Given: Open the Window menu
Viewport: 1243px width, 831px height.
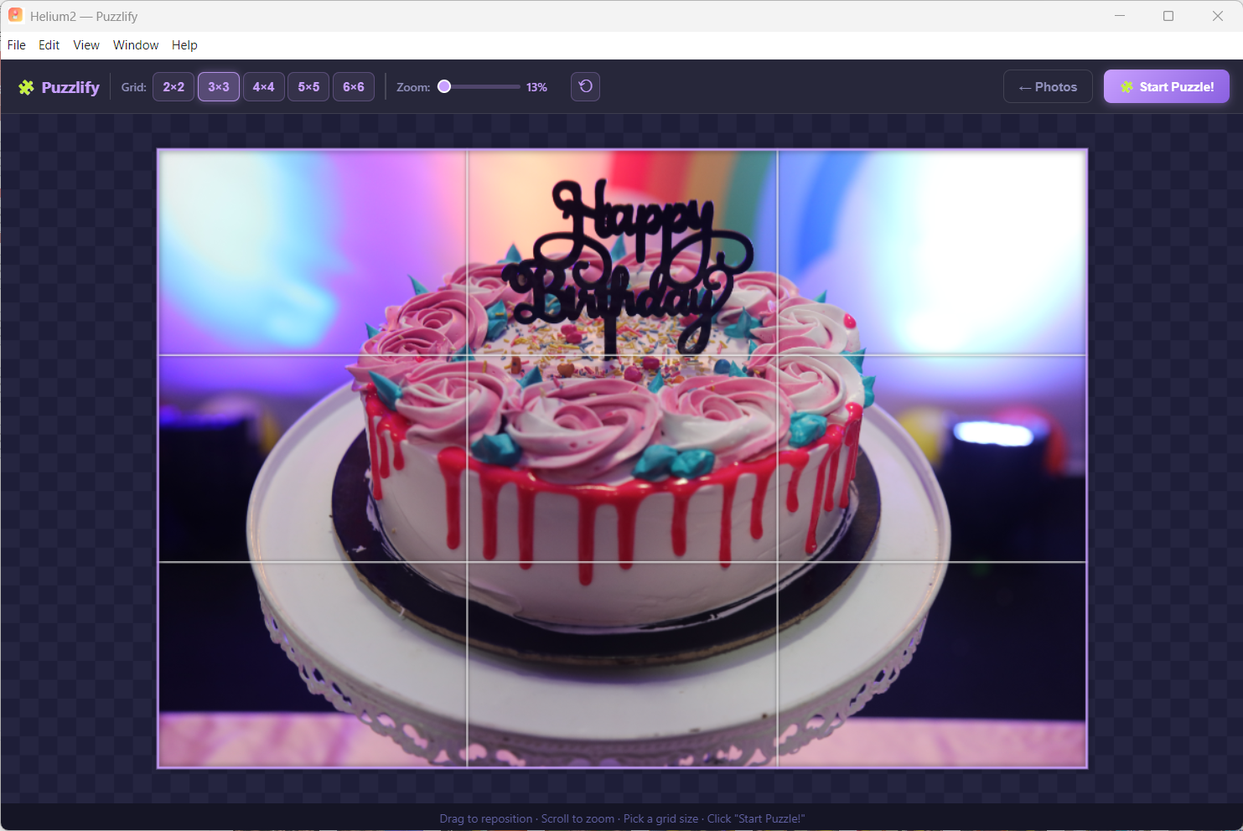Looking at the screenshot, I should 136,45.
